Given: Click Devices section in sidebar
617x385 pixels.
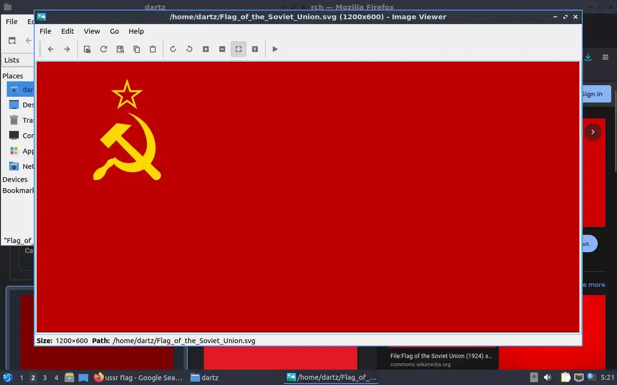Looking at the screenshot, I should pyautogui.click(x=15, y=180).
